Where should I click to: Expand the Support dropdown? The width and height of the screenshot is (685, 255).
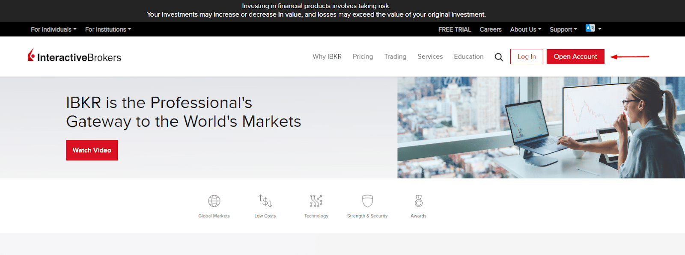point(563,30)
